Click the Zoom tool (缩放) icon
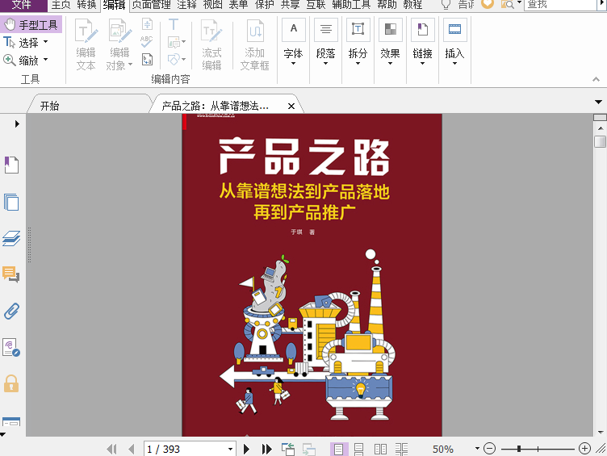Image resolution: width=607 pixels, height=456 pixels. (9, 60)
